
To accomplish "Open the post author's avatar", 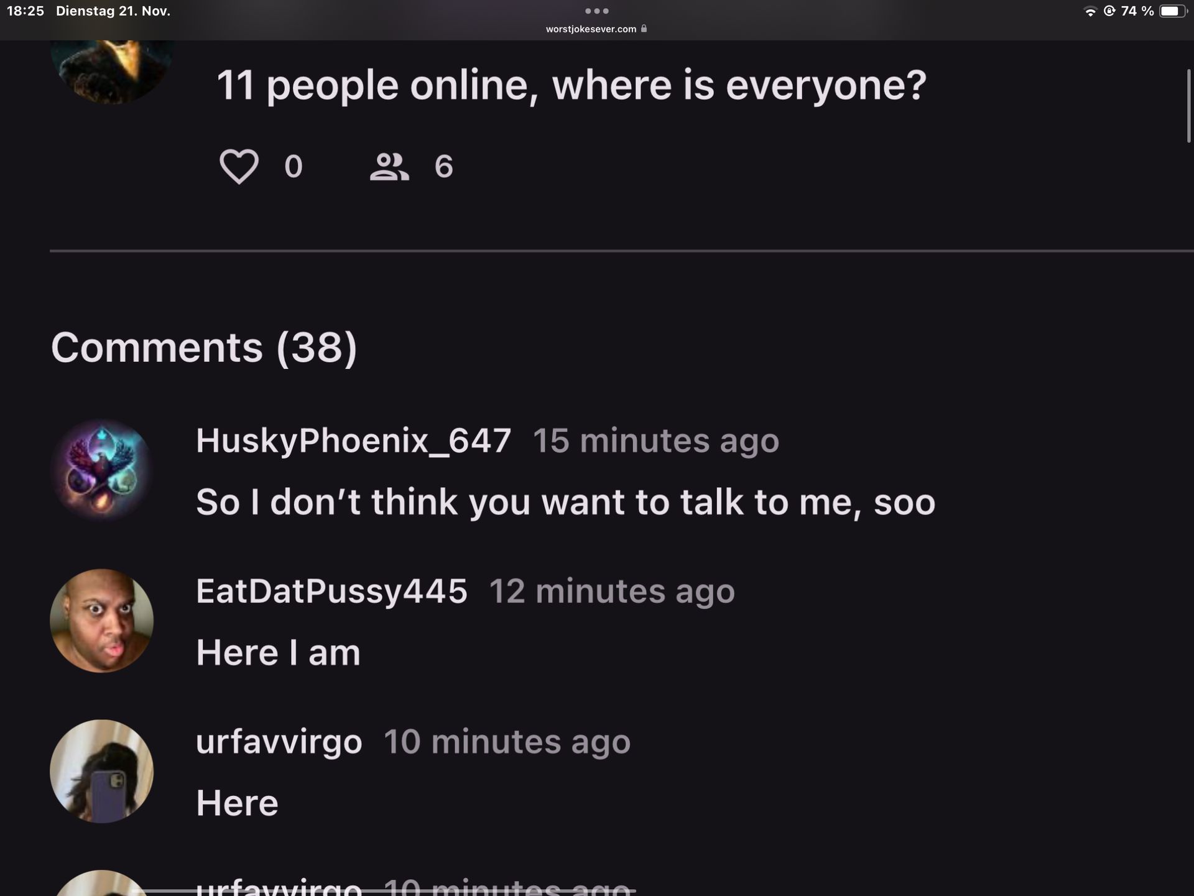I will pos(112,70).
